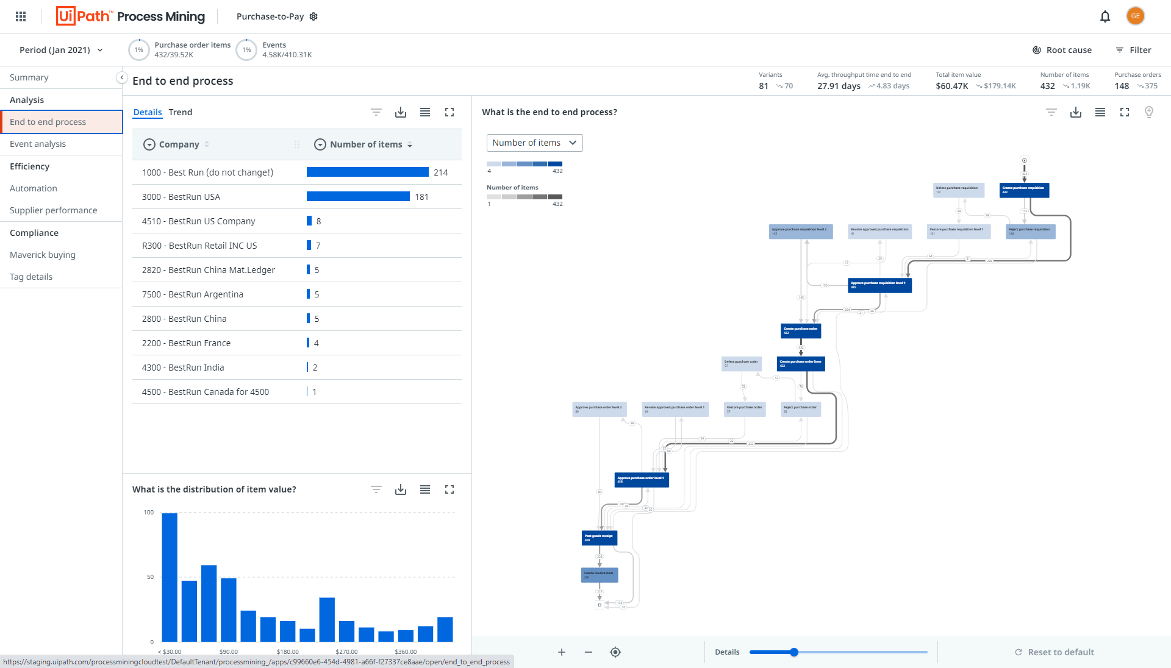Open the app launcher grid

coord(21,16)
